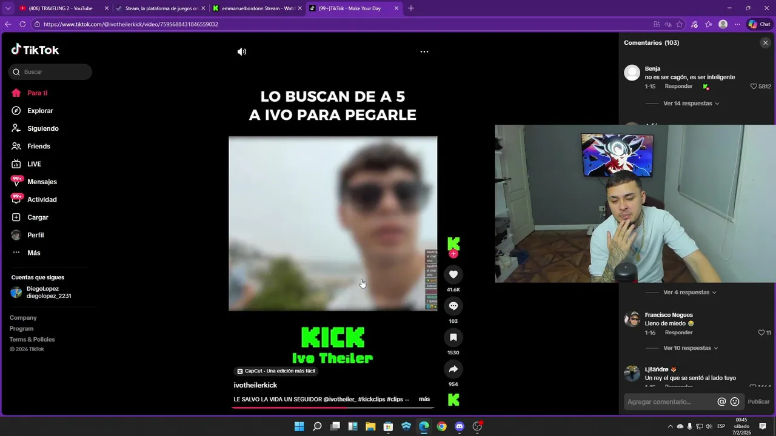Open the Program footer link

21,329
